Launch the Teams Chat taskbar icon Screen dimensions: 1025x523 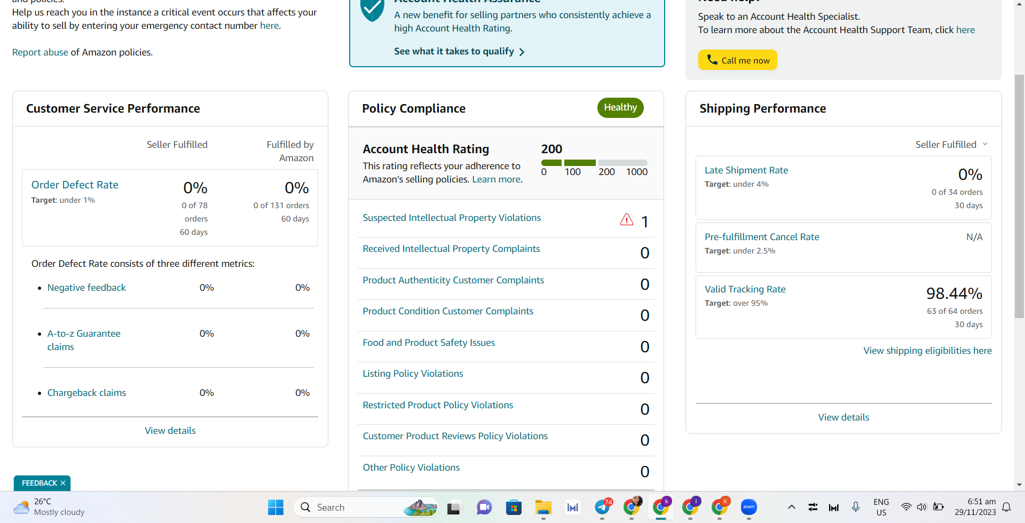[484, 507]
